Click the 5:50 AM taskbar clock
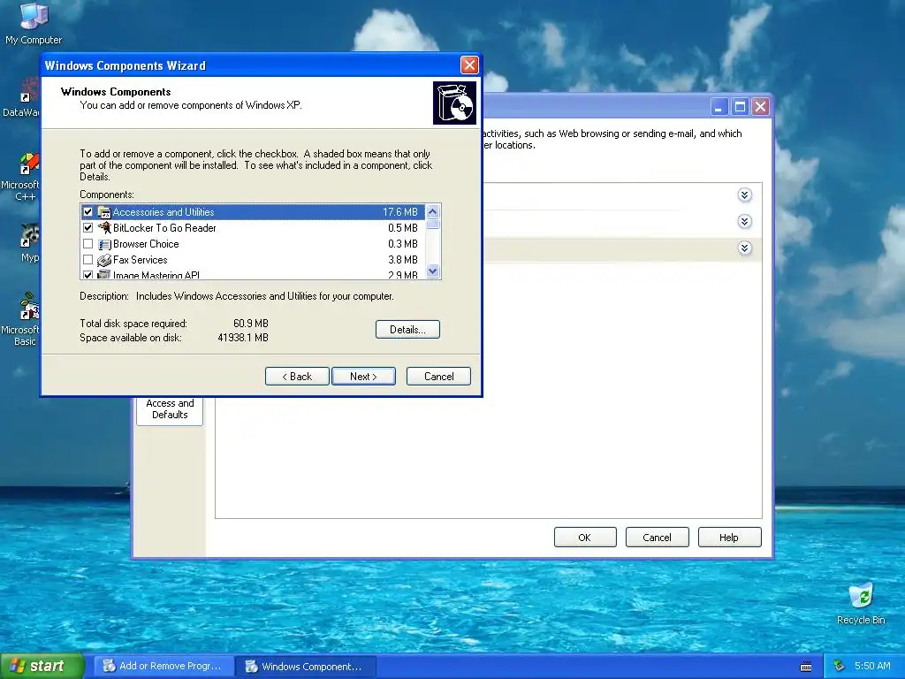 872,667
